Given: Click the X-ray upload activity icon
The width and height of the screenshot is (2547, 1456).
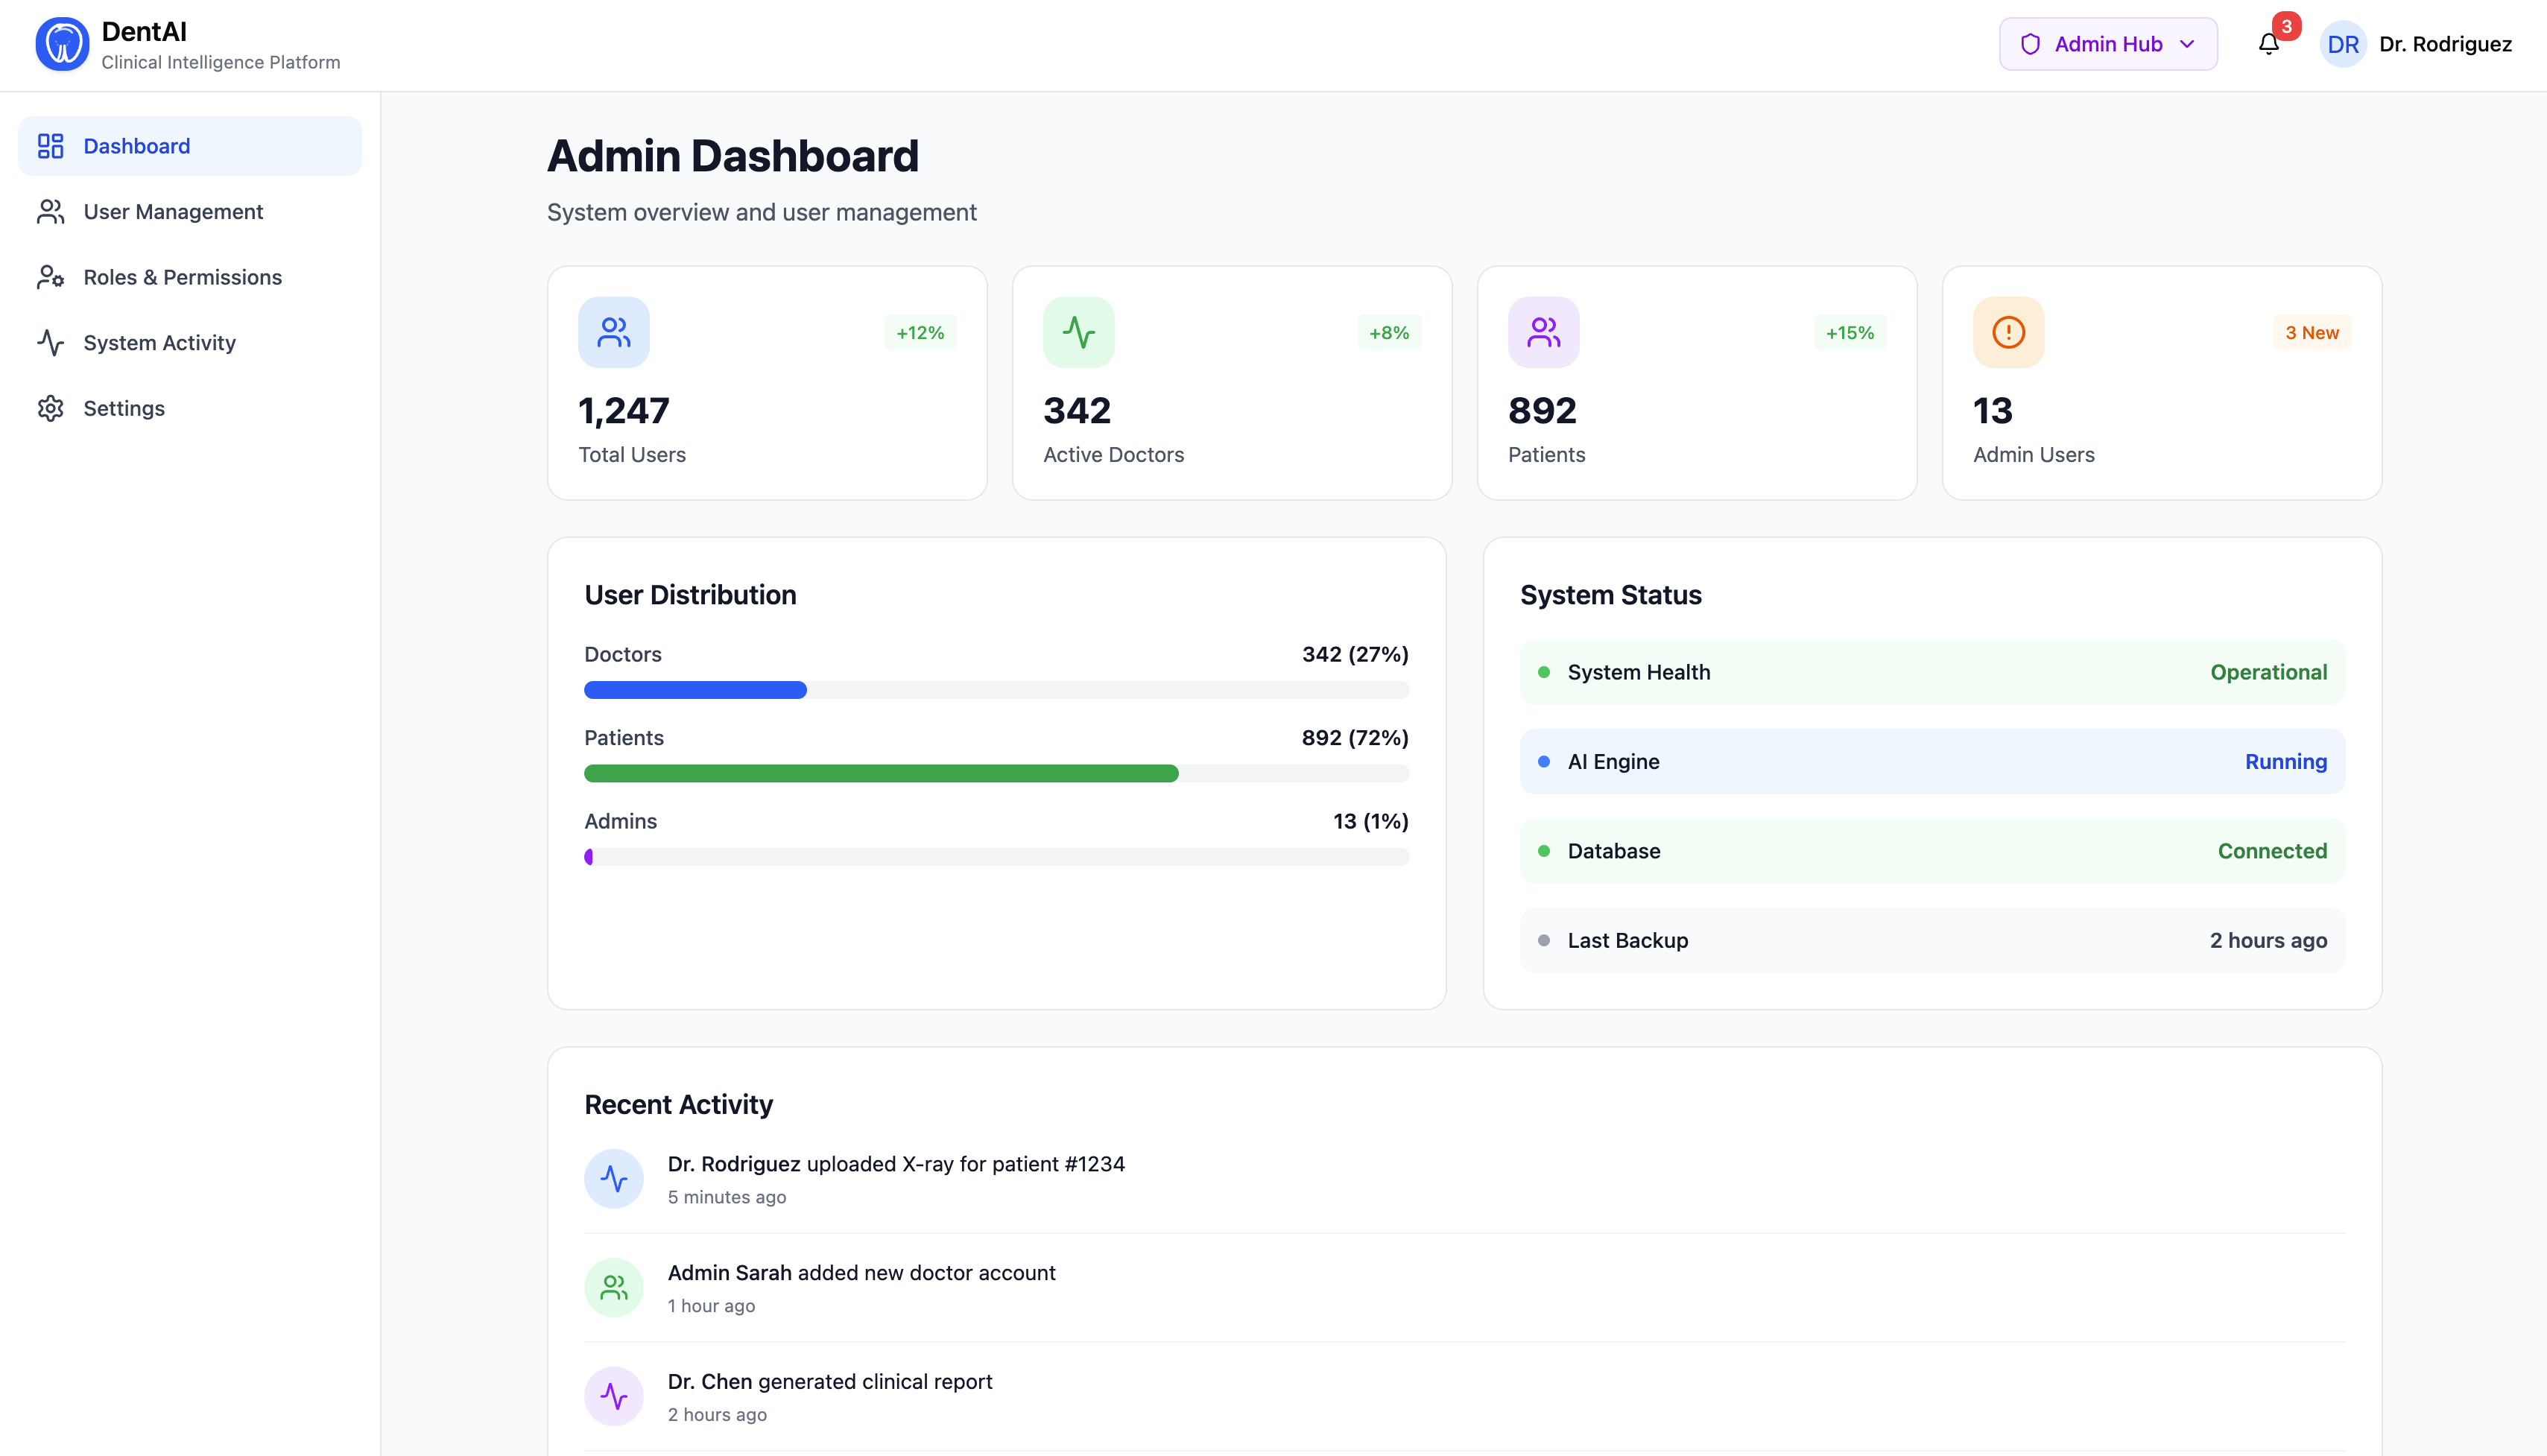Looking at the screenshot, I should [x=613, y=1179].
